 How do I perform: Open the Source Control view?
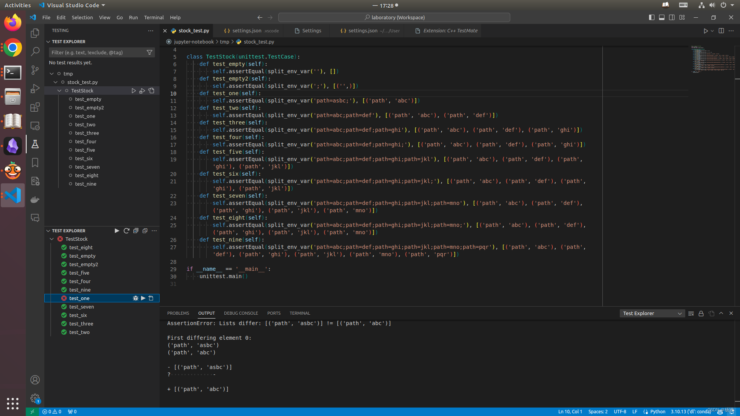click(35, 70)
